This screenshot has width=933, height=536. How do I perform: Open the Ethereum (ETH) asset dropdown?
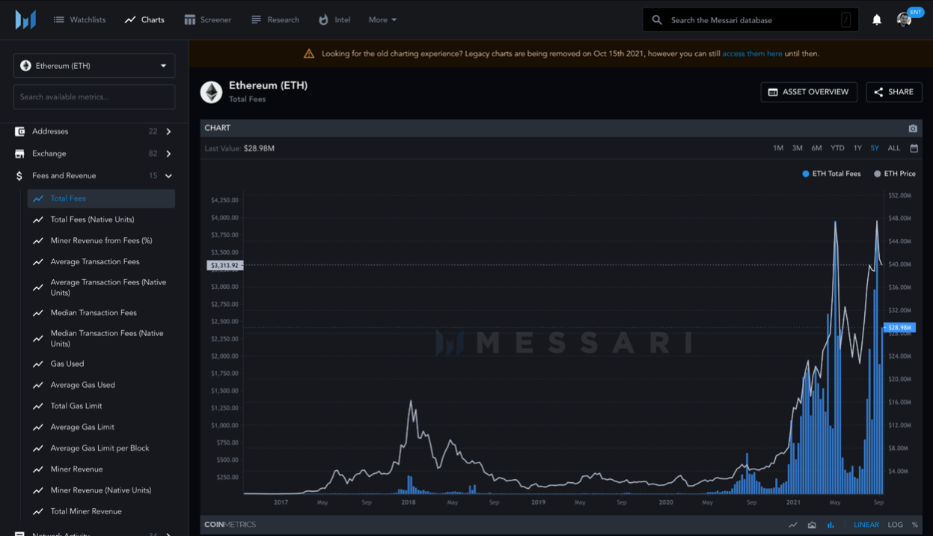[x=94, y=66]
